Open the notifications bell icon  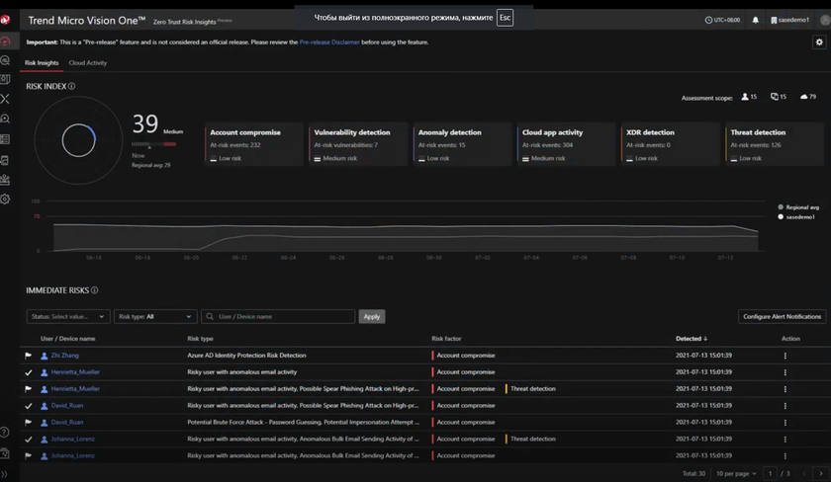(756, 20)
